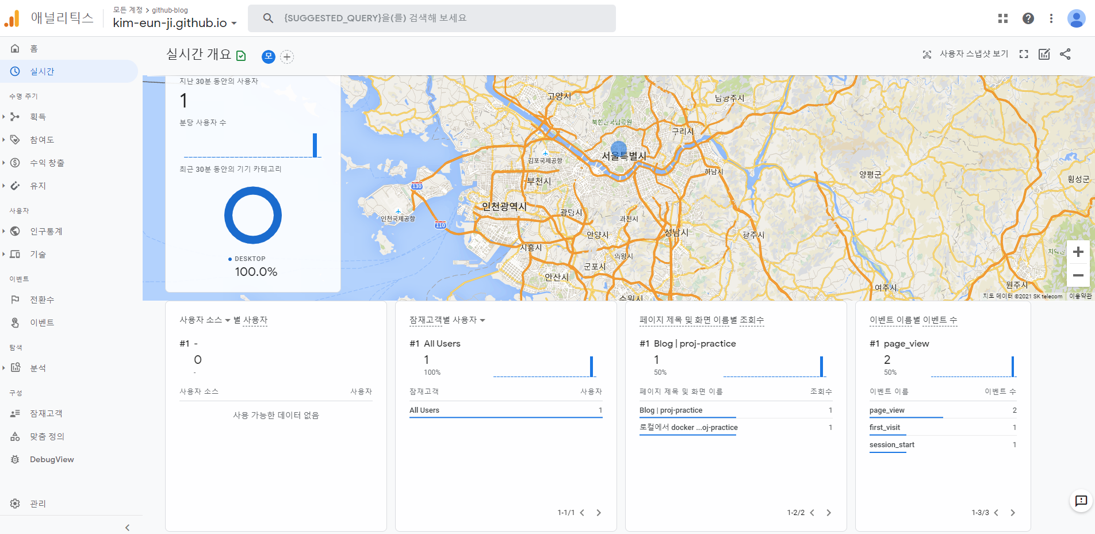Add a comparison with the plus icon
This screenshot has width=1095, height=534.
point(287,56)
